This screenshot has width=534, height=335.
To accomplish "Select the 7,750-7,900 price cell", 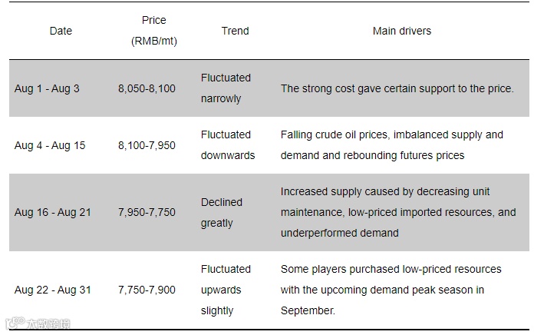I will tap(147, 290).
